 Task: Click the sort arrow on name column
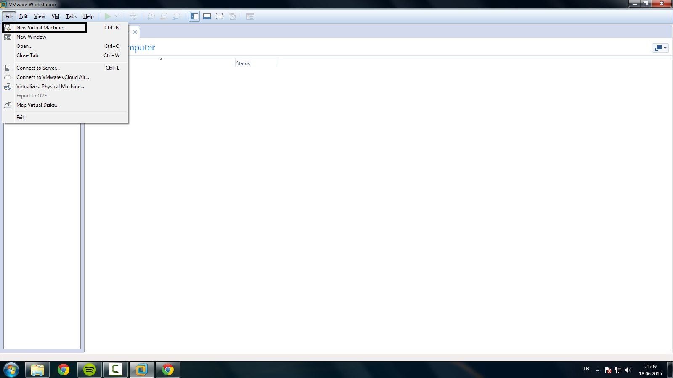161,60
